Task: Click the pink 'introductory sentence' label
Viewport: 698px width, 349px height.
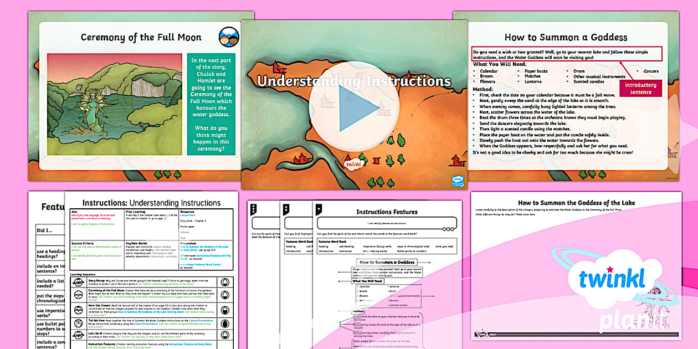Action: pyautogui.click(x=640, y=89)
